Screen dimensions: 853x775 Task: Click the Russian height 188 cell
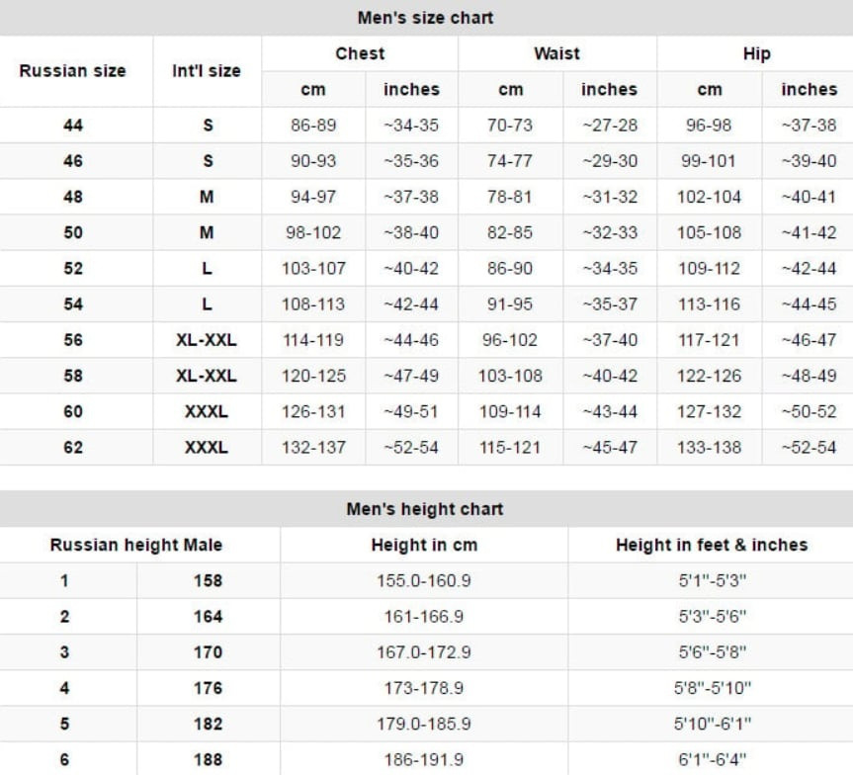click(x=208, y=759)
